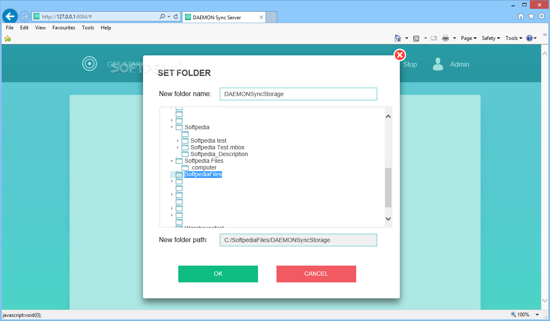The height and width of the screenshot is (321, 550).
Task: Click folder tree scrollbar down arrow
Action: click(x=388, y=219)
